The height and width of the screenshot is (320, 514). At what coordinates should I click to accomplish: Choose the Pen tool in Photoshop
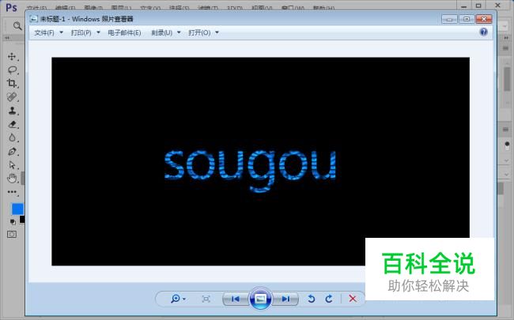pyautogui.click(x=12, y=152)
